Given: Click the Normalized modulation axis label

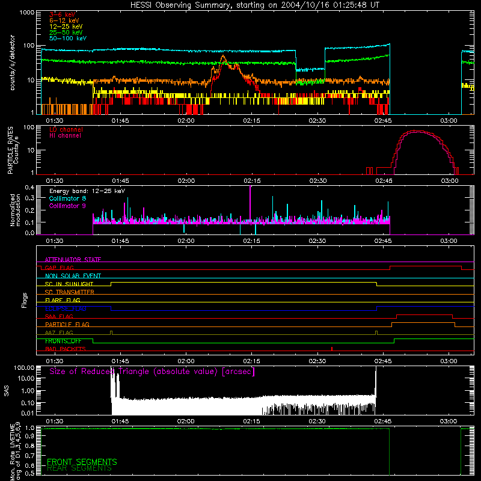Looking at the screenshot, I should point(15,210).
